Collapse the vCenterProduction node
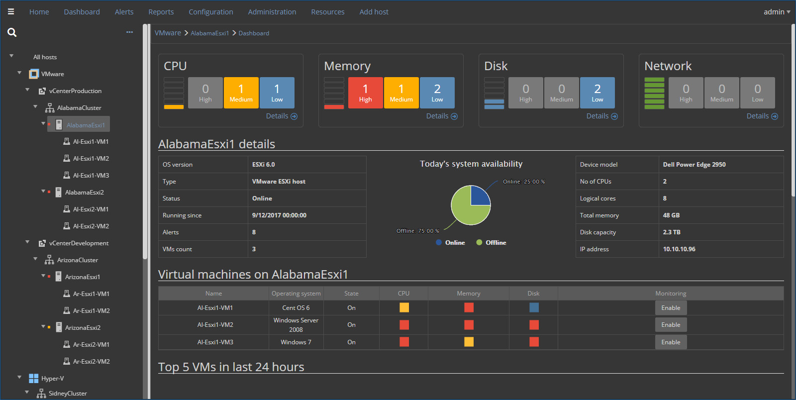 [x=27, y=90]
